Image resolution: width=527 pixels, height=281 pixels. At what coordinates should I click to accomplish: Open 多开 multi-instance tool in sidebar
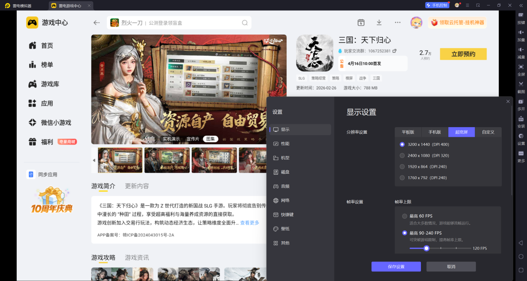point(521,104)
